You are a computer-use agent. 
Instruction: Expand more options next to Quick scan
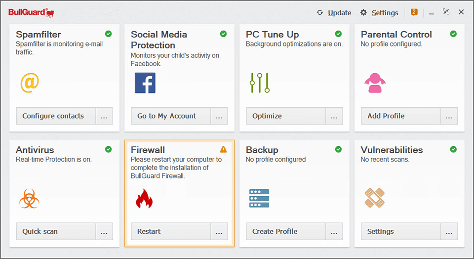coord(104,231)
